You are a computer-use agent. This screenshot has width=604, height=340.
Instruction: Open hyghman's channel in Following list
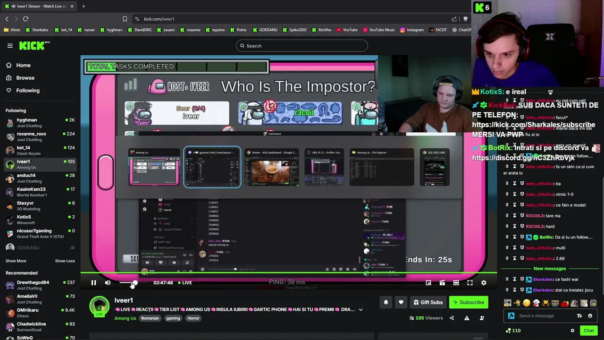(40, 123)
